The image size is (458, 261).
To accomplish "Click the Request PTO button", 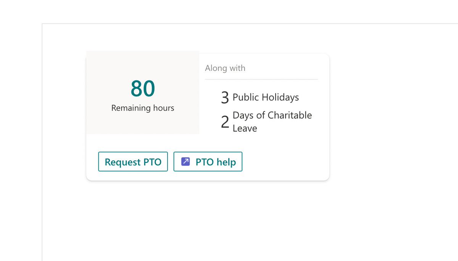I will click(133, 162).
